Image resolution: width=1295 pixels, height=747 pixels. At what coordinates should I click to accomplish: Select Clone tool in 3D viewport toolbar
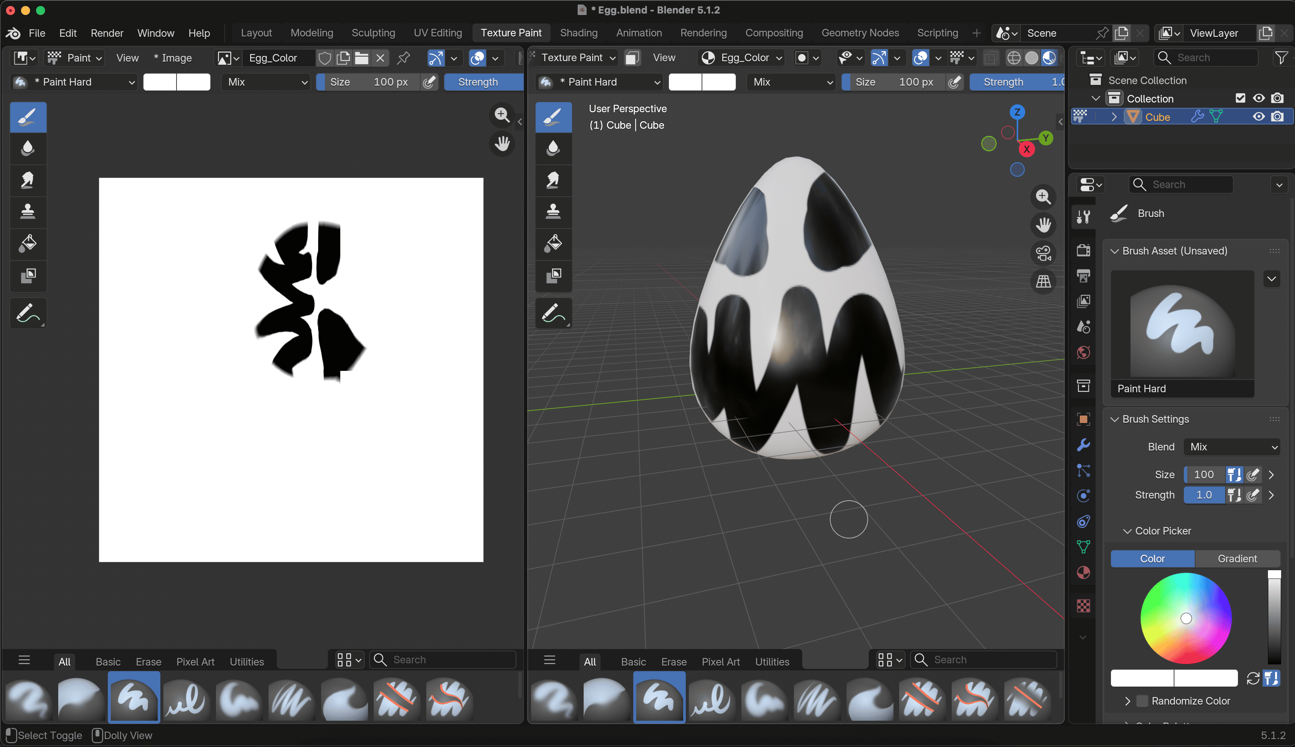553,212
